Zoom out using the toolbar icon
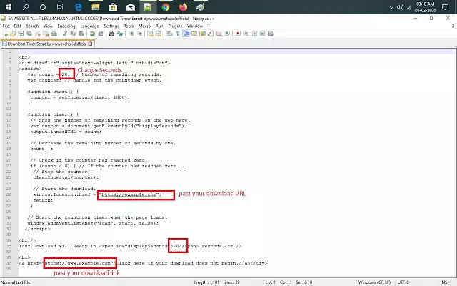 pos(139,34)
